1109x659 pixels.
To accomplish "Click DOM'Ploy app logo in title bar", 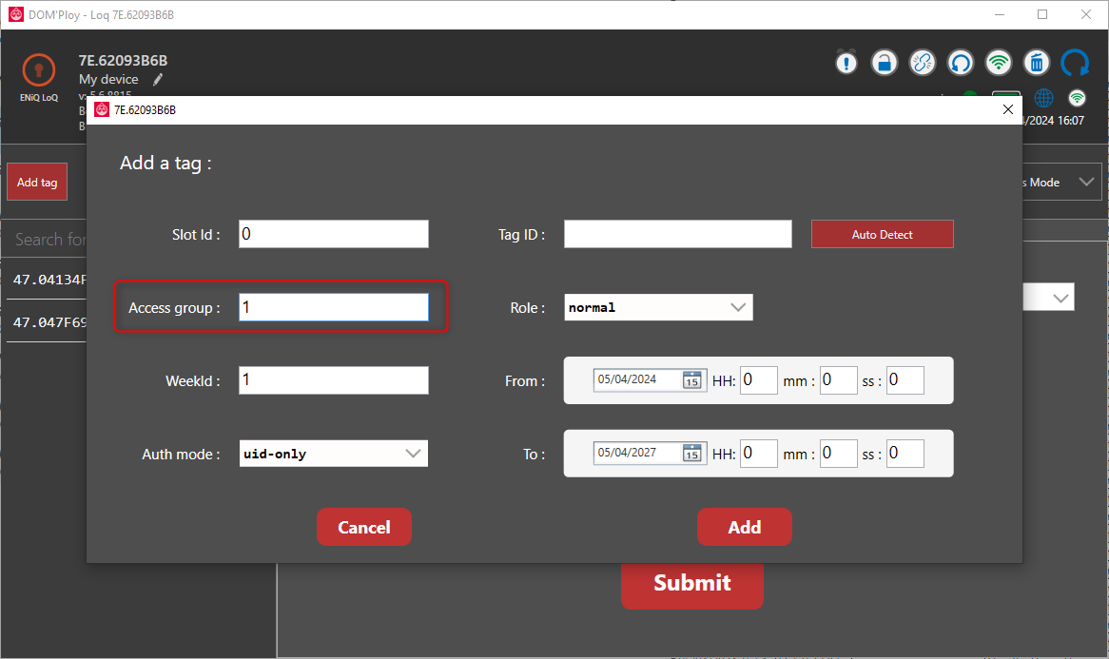I will click(x=15, y=14).
